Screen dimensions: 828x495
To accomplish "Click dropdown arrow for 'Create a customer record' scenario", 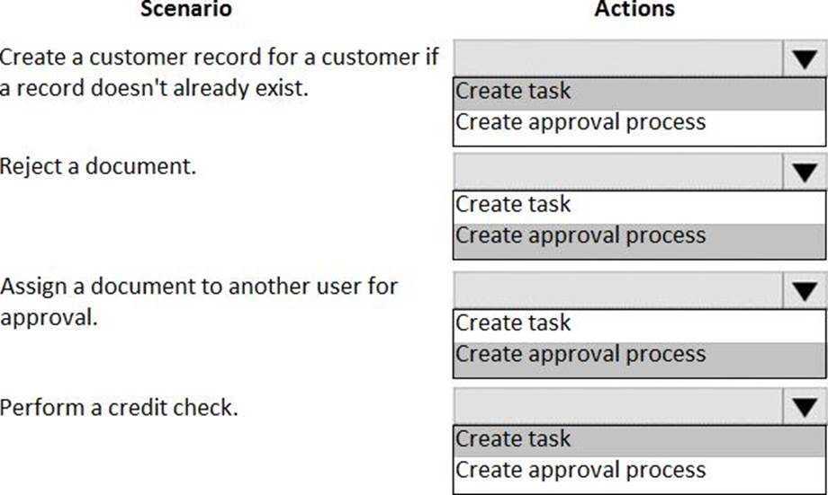I will (804, 60).
